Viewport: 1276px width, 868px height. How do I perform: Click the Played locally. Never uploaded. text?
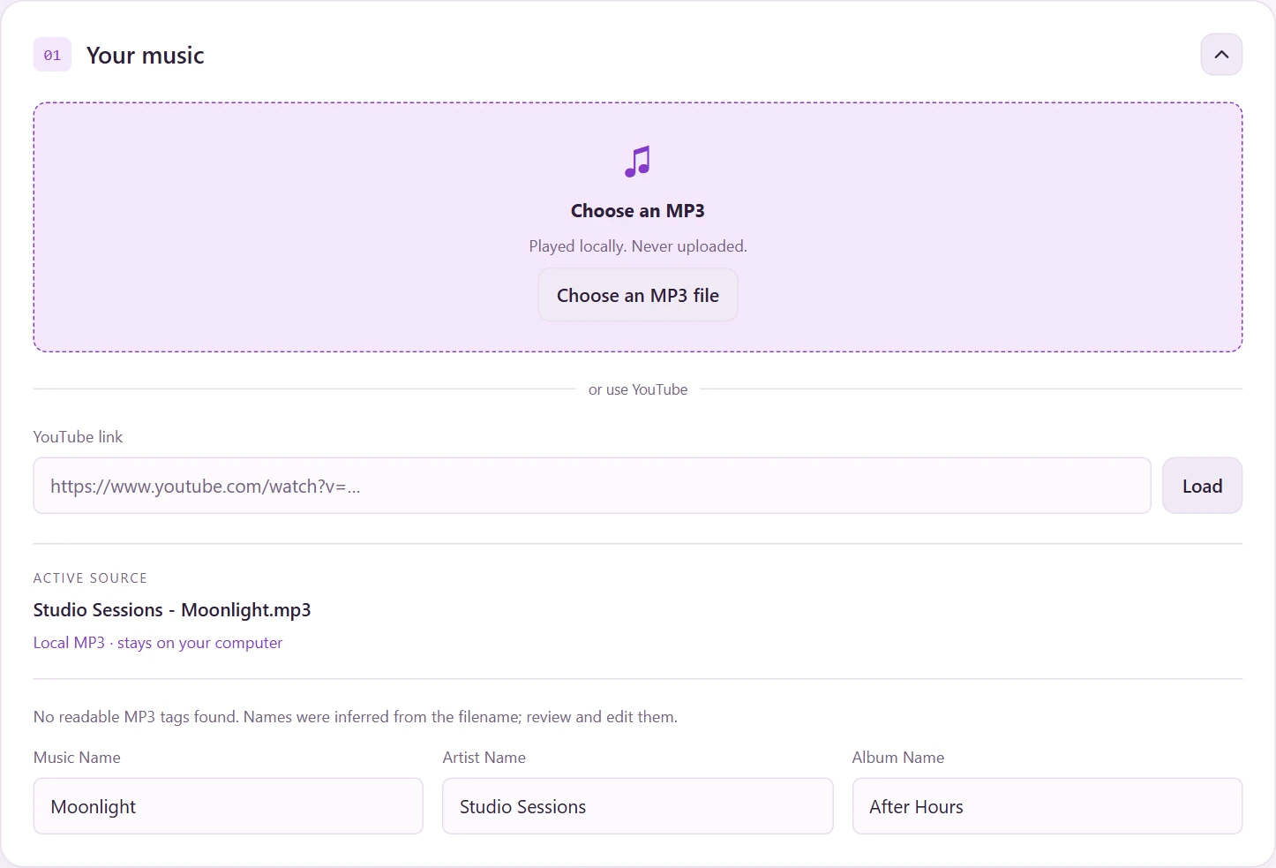coord(638,246)
